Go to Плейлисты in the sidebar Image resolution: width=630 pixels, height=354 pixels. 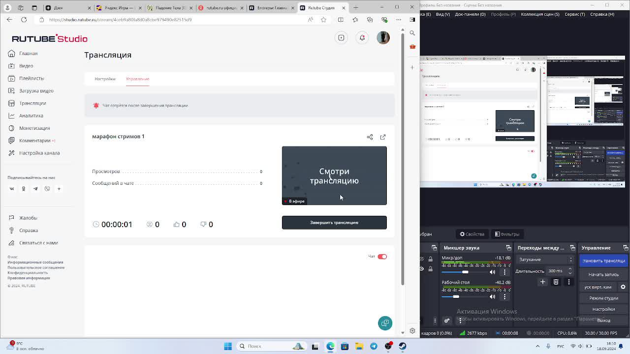point(26,78)
